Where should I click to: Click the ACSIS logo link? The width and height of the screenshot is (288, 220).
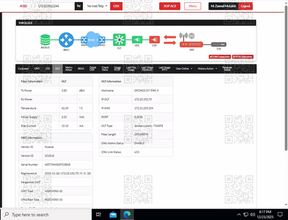click(x=23, y=6)
